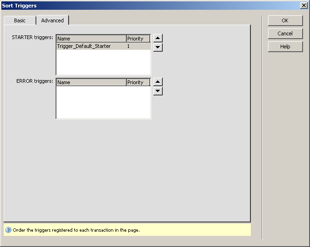Viewport: 310px width, 247px height.
Task: Click priority value 1 in STARTER list
Action: 129,47
